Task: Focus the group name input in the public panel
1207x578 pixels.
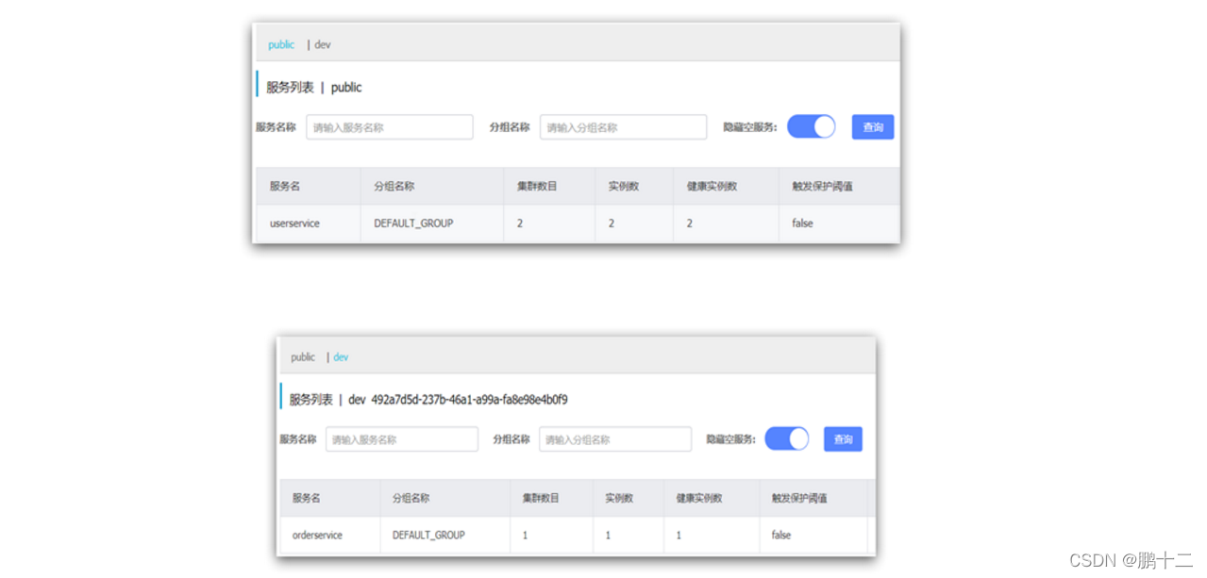Action: point(623,127)
